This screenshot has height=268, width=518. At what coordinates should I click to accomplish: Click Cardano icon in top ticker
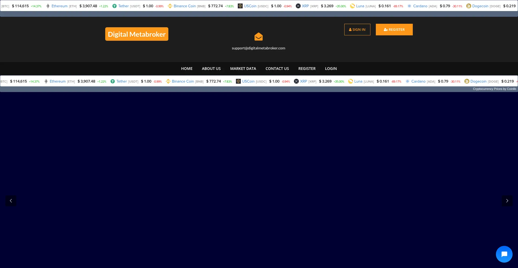click(x=409, y=6)
